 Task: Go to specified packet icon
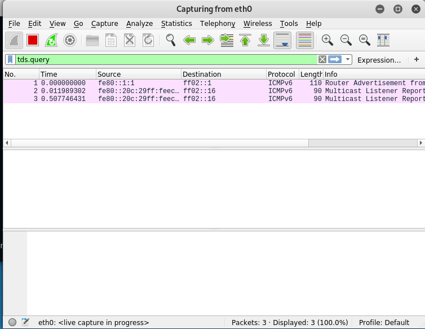(x=227, y=41)
